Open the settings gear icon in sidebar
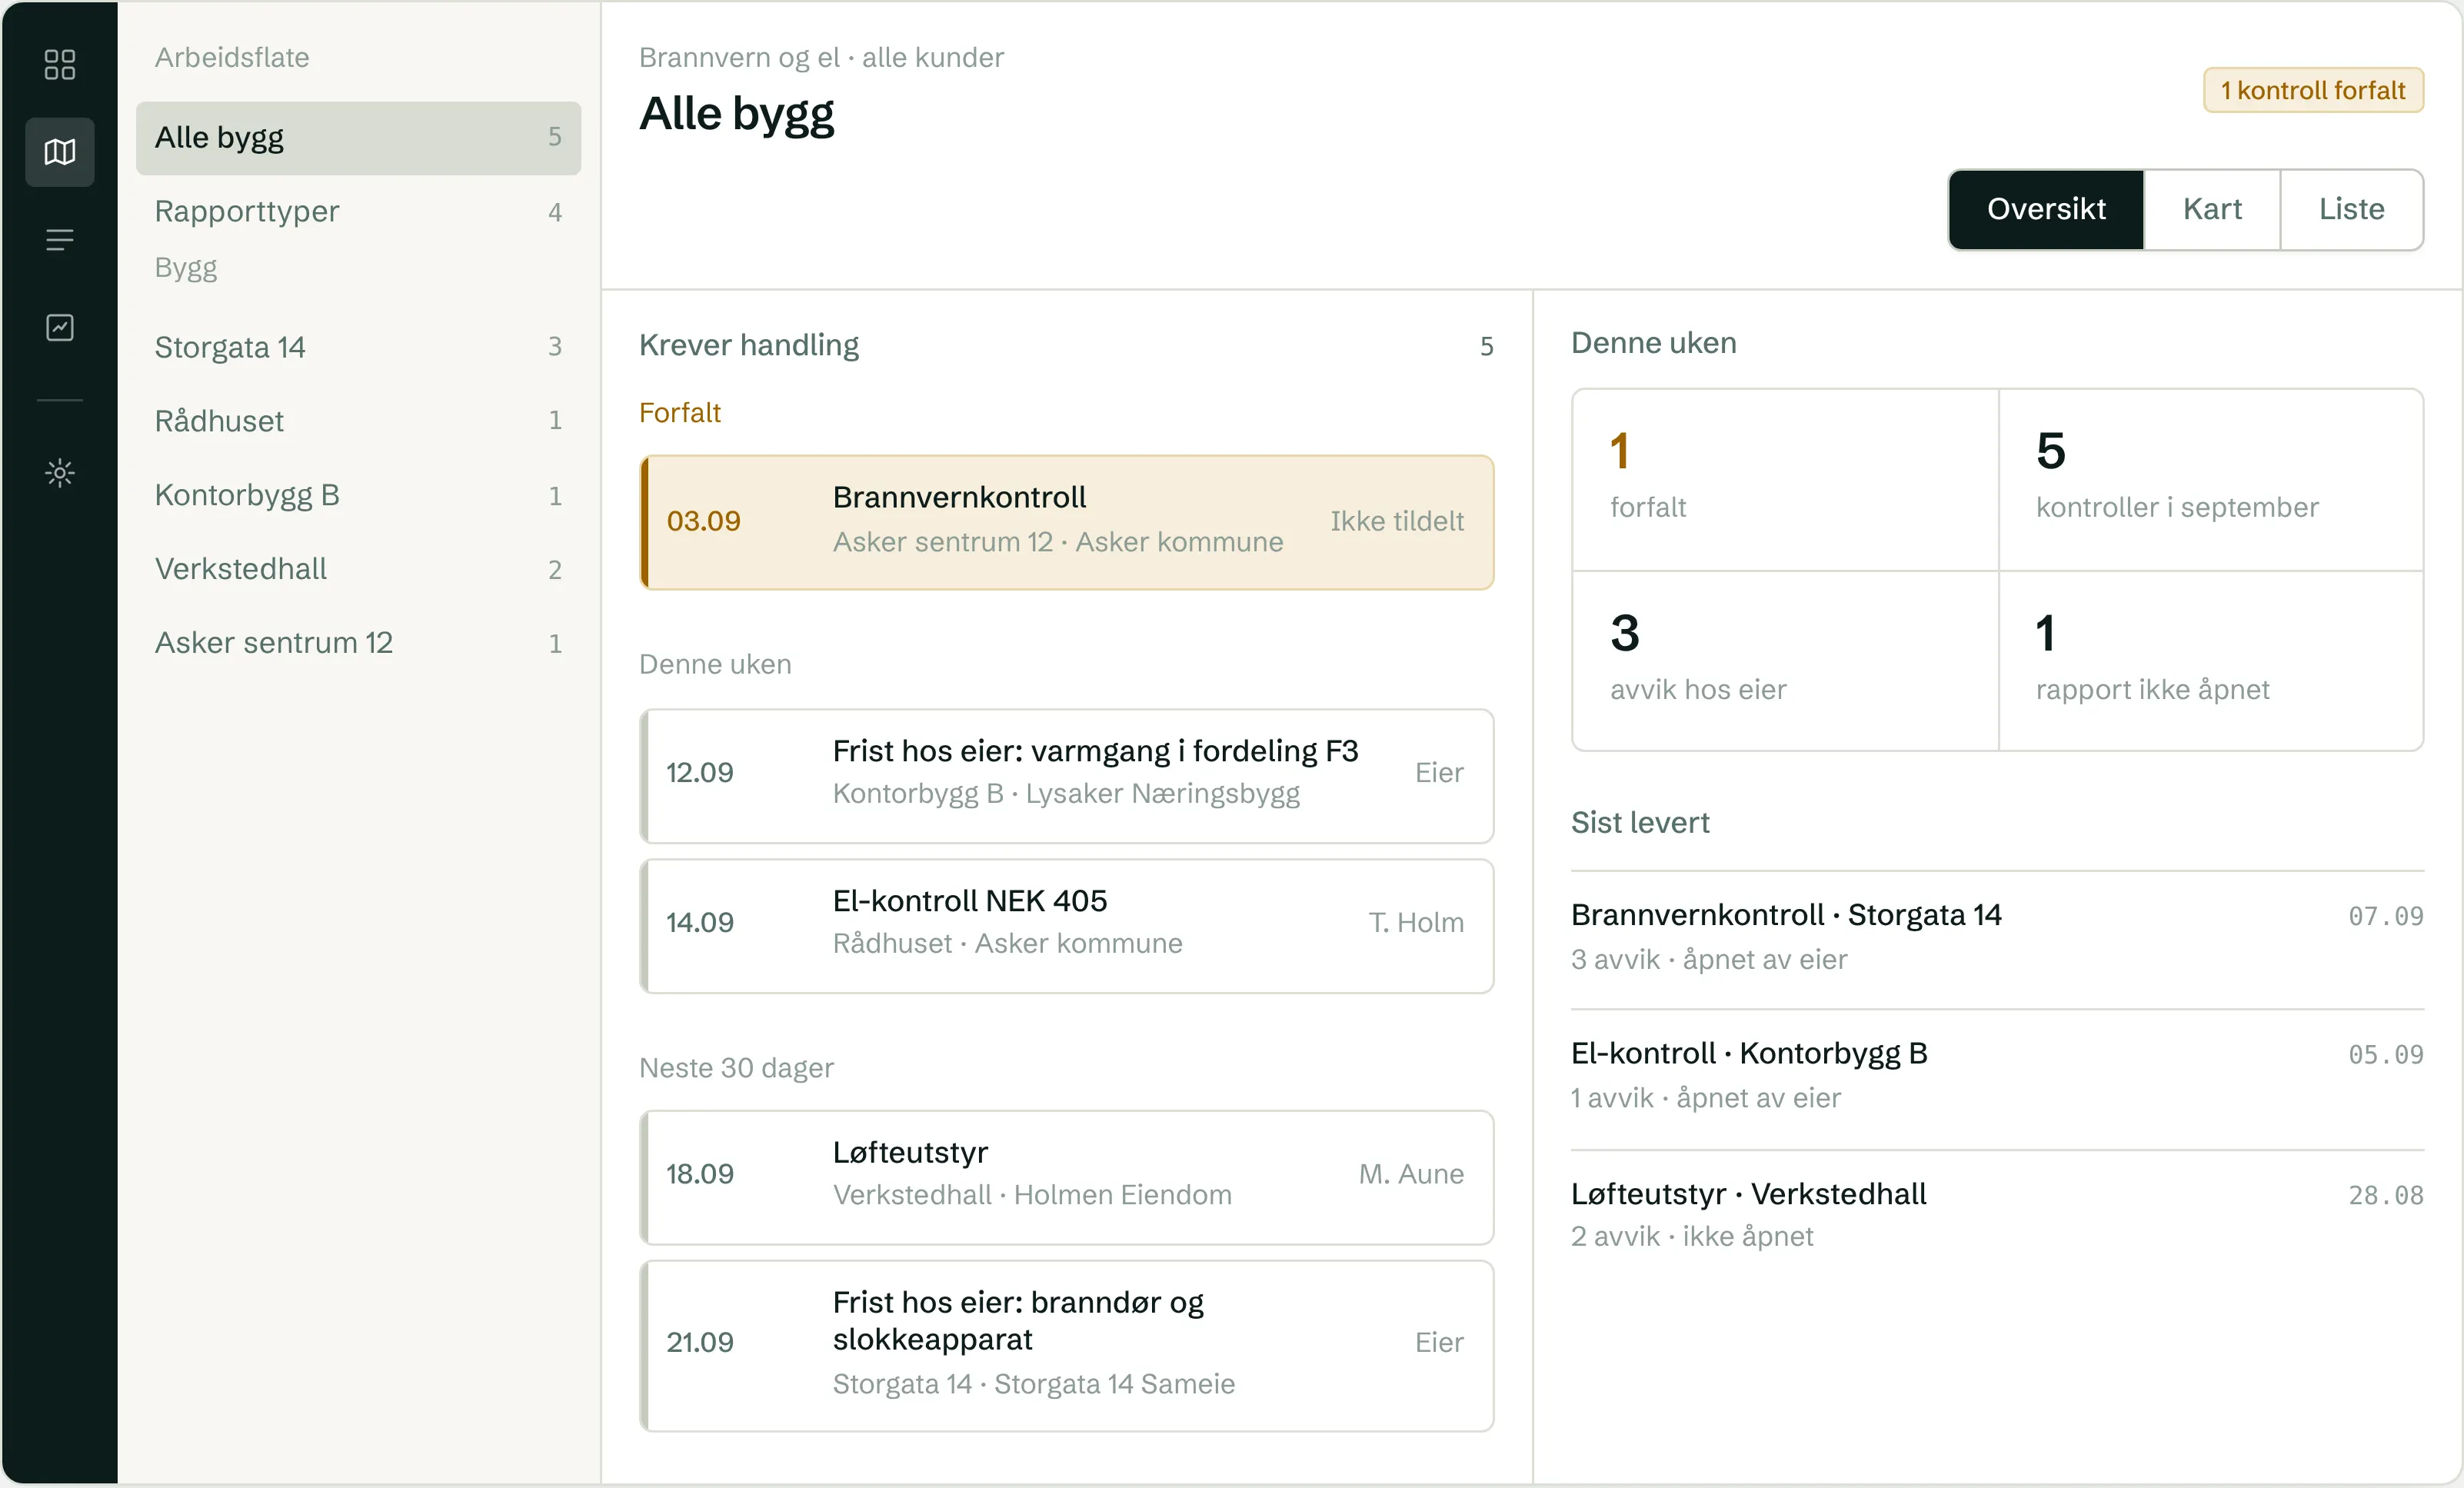 [x=60, y=473]
